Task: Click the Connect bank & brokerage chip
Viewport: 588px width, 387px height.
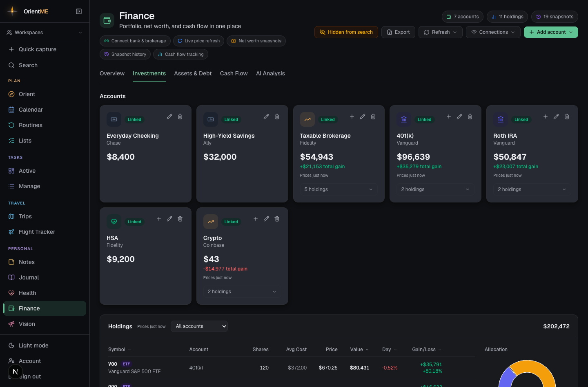Action: 135,41
